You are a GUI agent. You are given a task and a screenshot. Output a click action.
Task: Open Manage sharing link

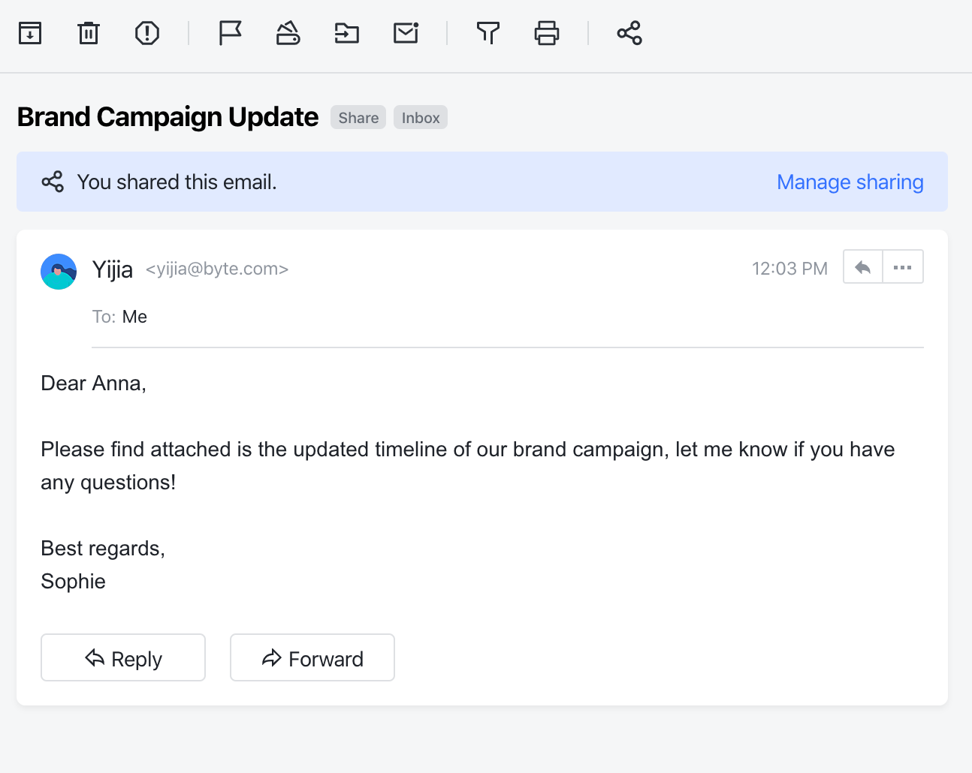click(850, 182)
